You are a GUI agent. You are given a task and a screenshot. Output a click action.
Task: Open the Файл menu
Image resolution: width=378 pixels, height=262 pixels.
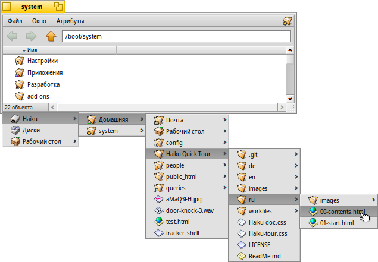point(15,21)
